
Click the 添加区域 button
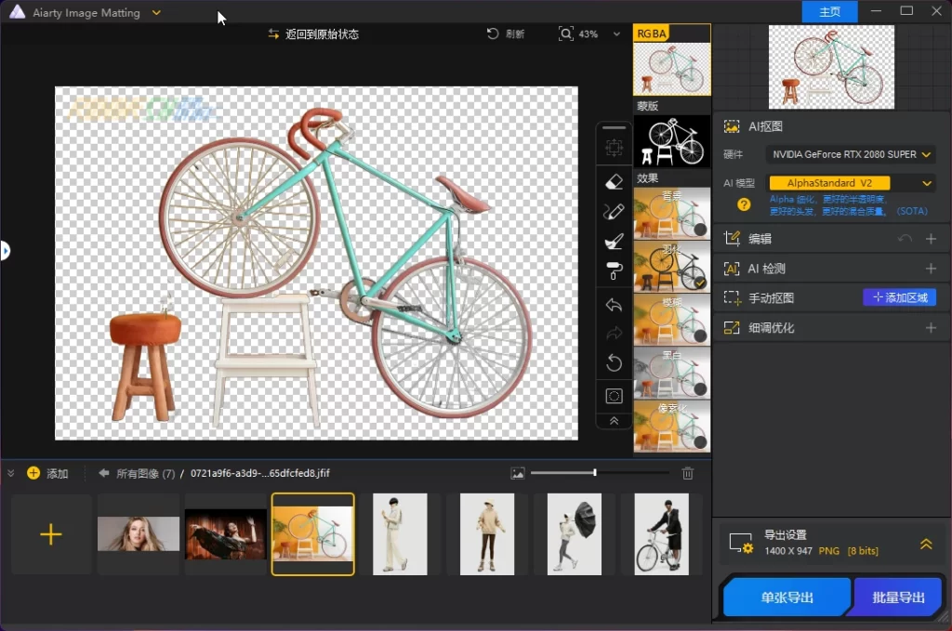click(x=899, y=297)
